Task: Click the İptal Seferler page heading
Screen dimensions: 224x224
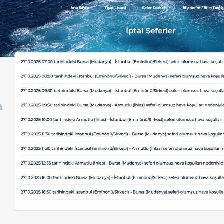Action: pyautogui.click(x=150, y=31)
